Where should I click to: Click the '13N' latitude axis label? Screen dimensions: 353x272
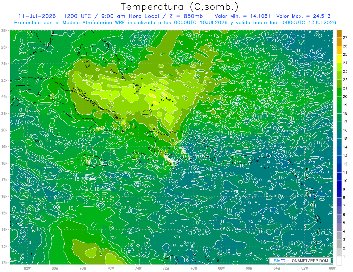tap(4, 246)
